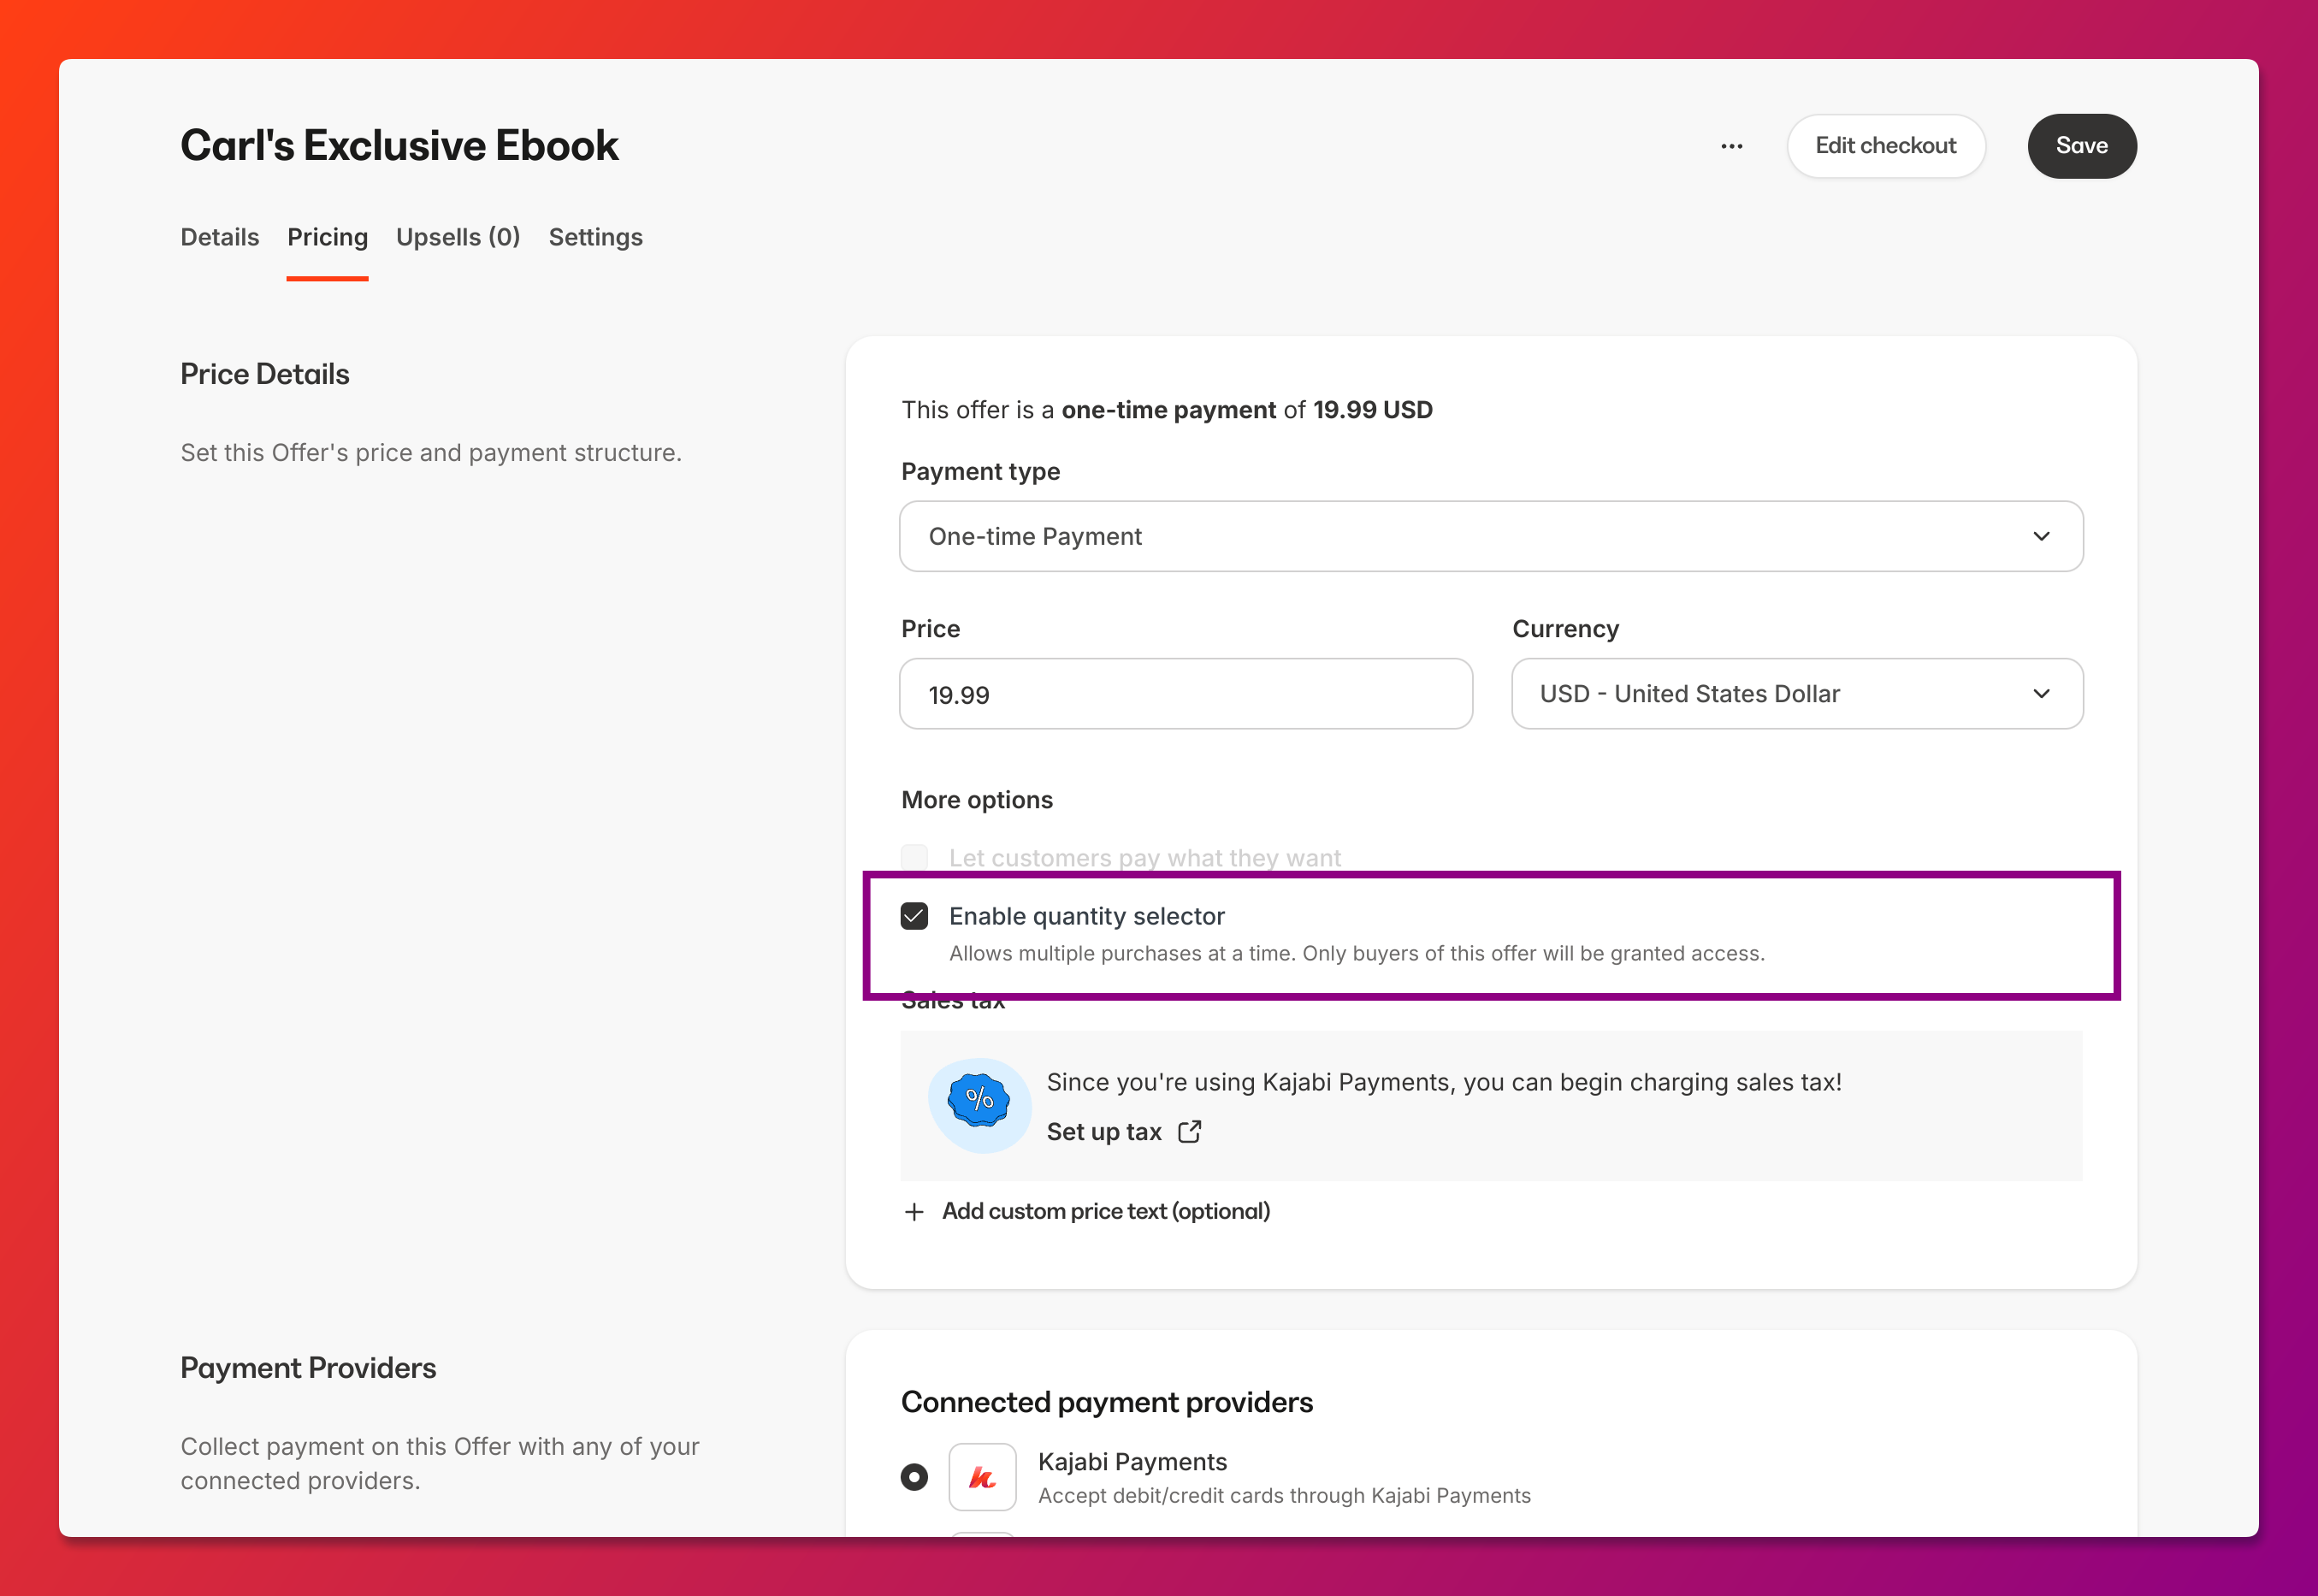
Task: Click the Allows multiple purchases at a time description
Action: pyautogui.click(x=1356, y=953)
